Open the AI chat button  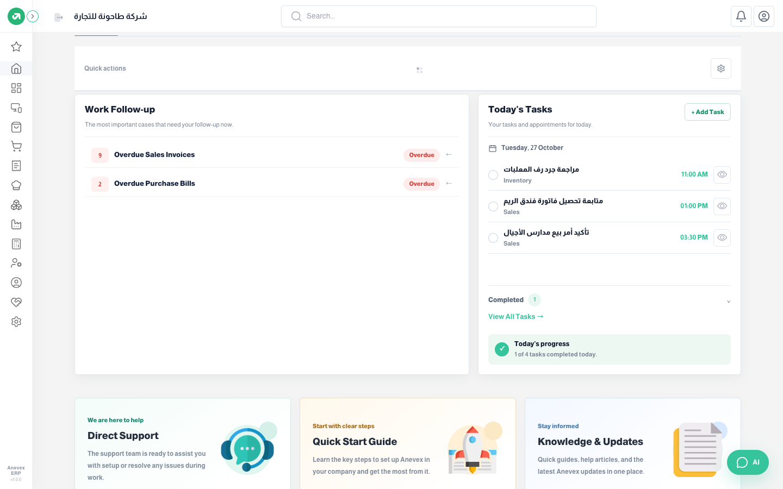click(748, 462)
